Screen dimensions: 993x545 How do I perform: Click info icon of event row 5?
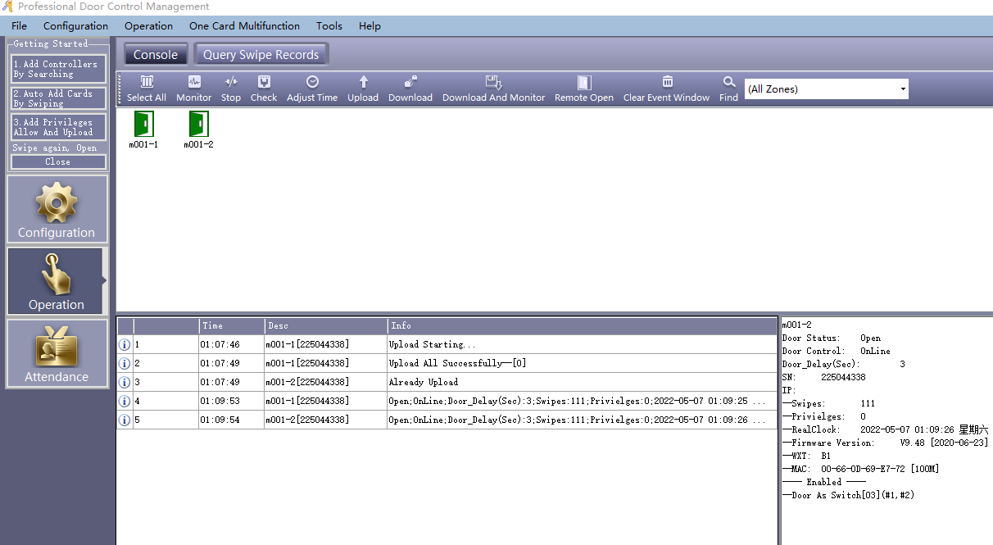click(125, 420)
